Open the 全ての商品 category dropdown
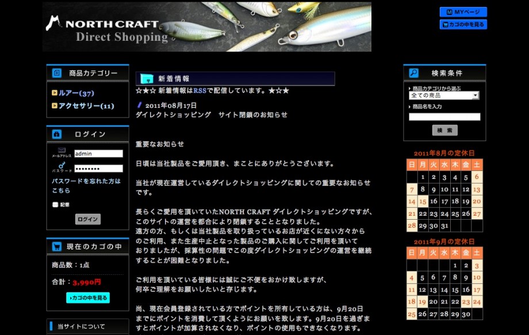This screenshot has width=529, height=335. pos(444,96)
